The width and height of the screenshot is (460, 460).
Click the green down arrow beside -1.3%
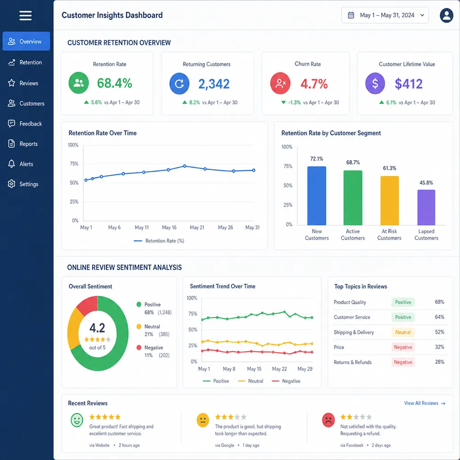click(x=283, y=103)
